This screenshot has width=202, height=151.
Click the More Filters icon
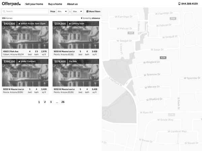[88, 11]
